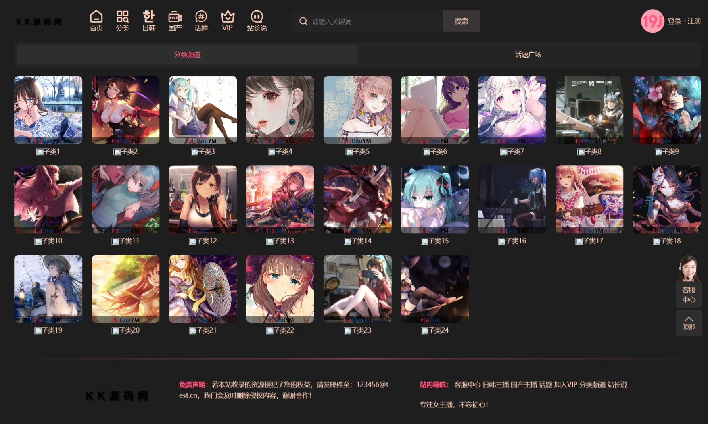Screen dimensions: 708x424
Task: Open 子类12 thumbnail
Action: pos(203,200)
